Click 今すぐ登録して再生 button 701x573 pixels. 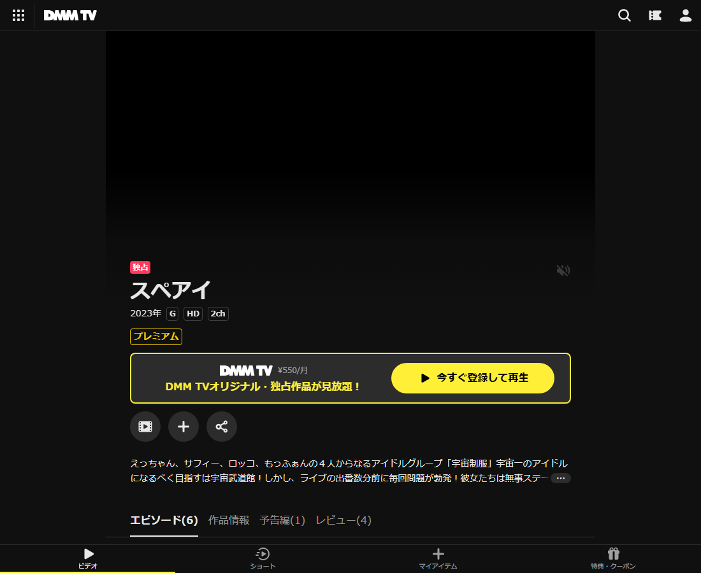coord(473,378)
